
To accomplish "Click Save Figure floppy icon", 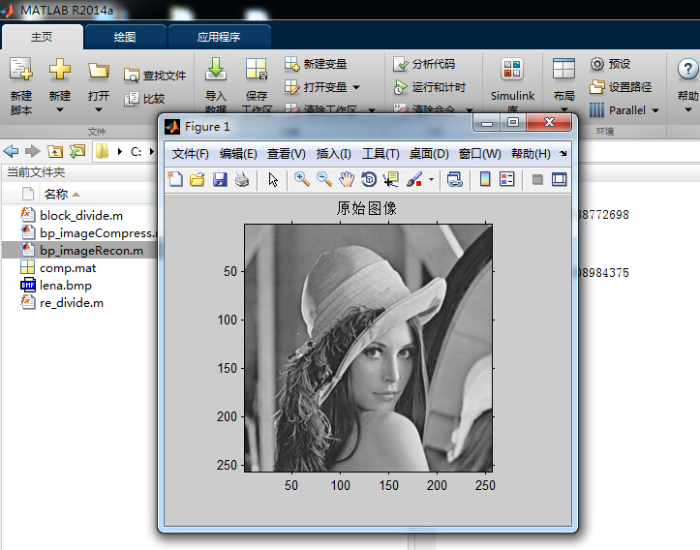I will 220,179.
